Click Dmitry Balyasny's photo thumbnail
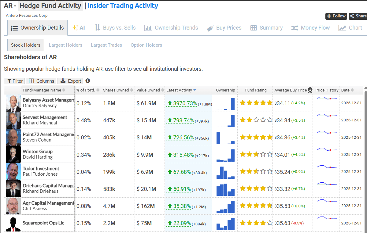This screenshot has width=367, height=233. coord(13,103)
